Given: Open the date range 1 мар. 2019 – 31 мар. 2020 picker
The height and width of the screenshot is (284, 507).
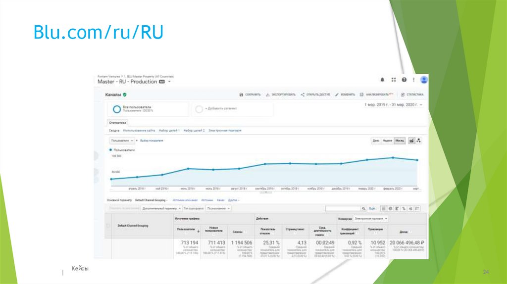Looking at the screenshot, I should tap(394, 105).
